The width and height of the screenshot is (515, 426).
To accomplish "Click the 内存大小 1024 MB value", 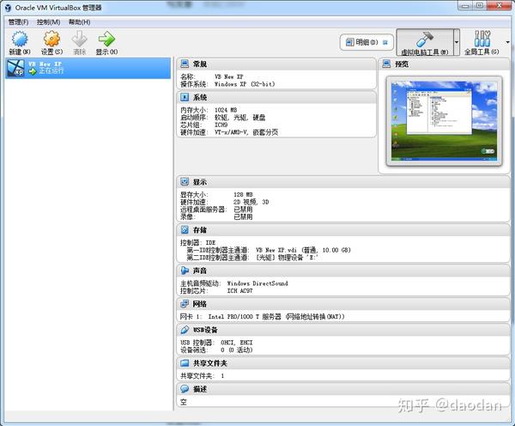I will pyautogui.click(x=226, y=110).
